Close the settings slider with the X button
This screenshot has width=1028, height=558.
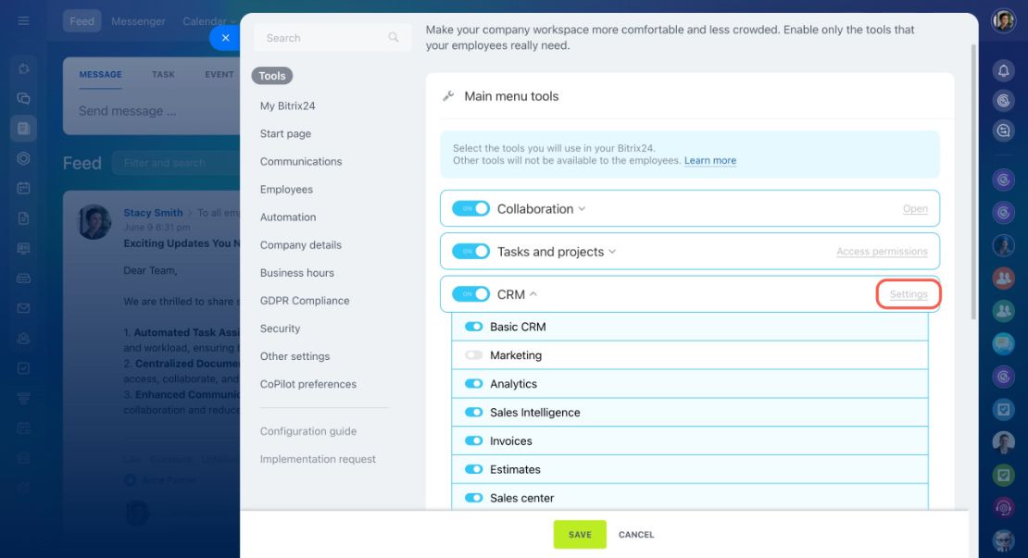point(226,38)
